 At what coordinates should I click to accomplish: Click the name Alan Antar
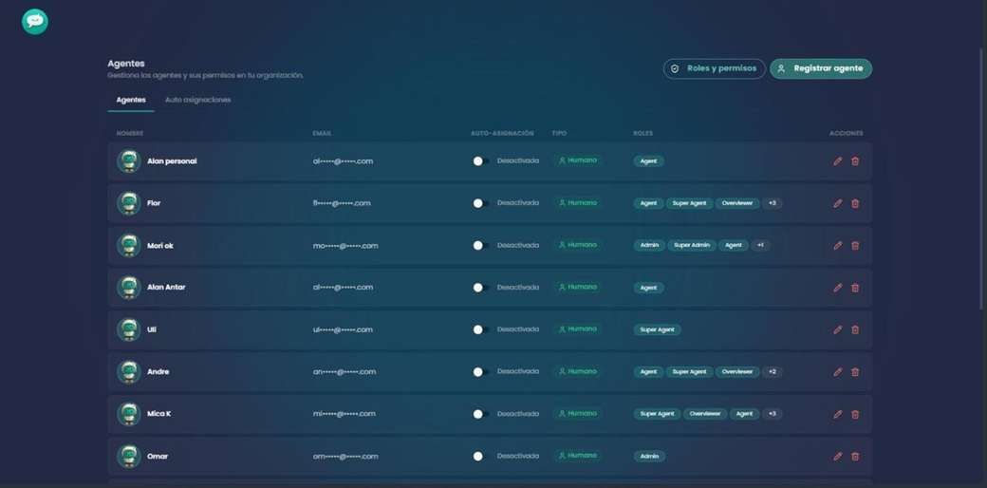(166, 287)
